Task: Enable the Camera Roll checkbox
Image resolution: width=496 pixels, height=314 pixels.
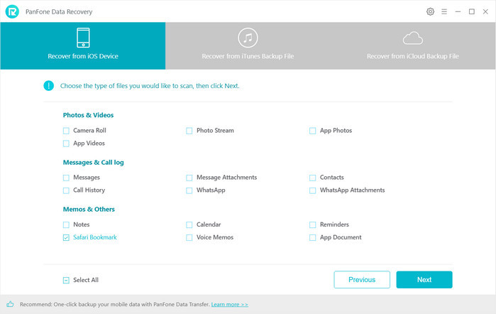Action: tap(66, 131)
